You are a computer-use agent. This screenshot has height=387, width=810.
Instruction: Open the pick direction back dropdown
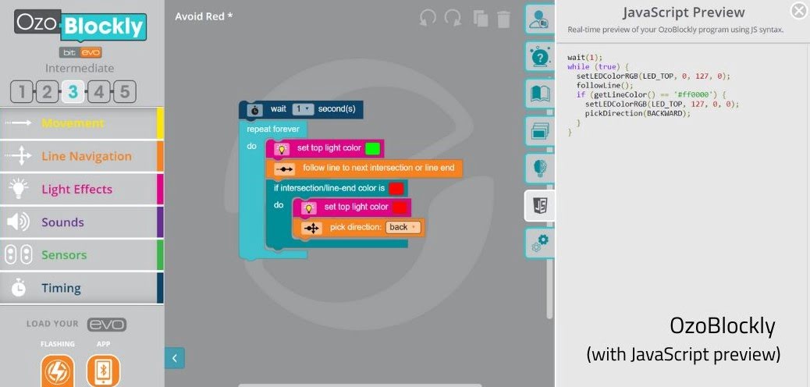pos(403,227)
